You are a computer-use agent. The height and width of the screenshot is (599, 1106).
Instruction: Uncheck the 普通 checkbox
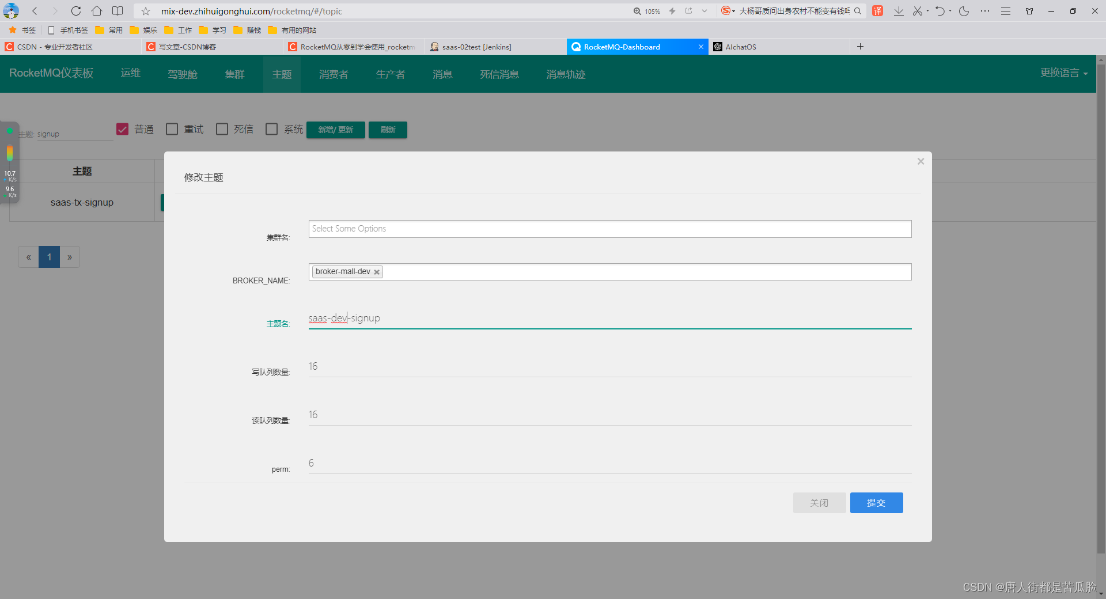click(x=122, y=129)
